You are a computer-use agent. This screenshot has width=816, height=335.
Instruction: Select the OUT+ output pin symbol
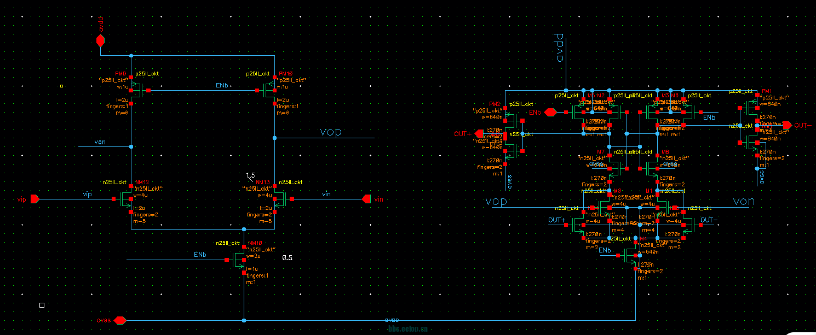[x=479, y=133]
